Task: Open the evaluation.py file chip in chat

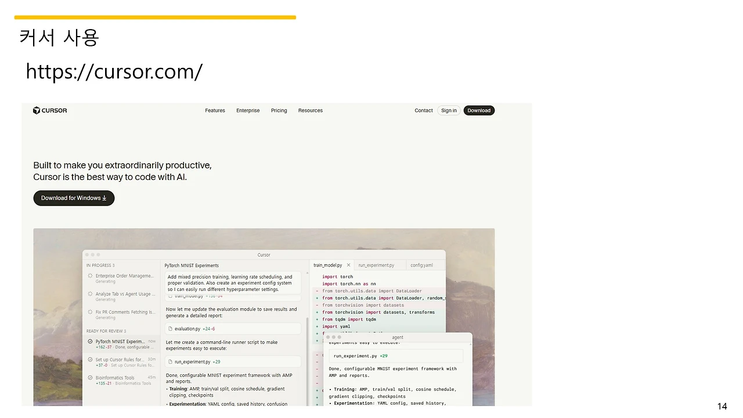Action: pyautogui.click(x=233, y=329)
